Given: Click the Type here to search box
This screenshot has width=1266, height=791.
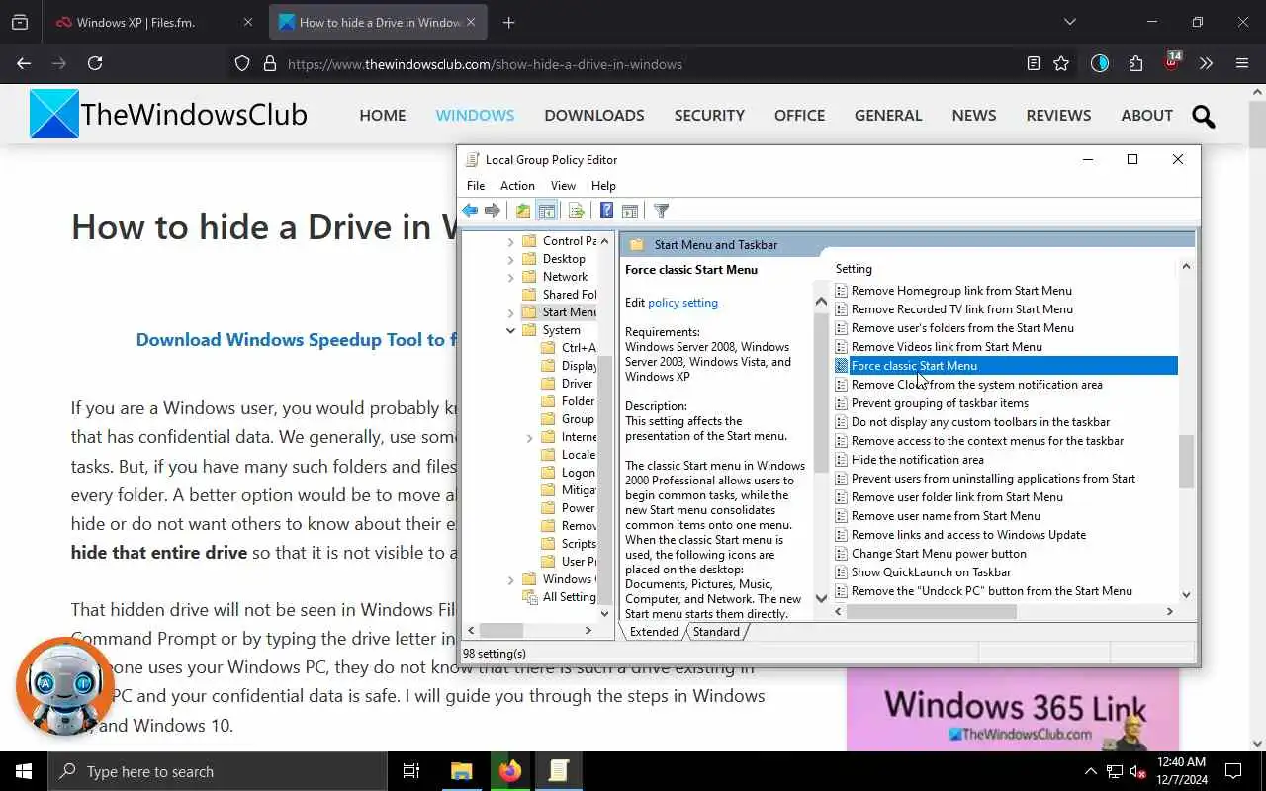Looking at the screenshot, I should click(217, 771).
